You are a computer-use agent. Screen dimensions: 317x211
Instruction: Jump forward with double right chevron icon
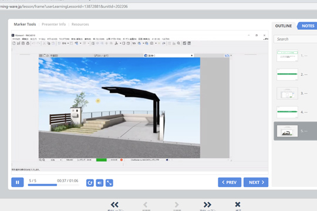coord(207,205)
